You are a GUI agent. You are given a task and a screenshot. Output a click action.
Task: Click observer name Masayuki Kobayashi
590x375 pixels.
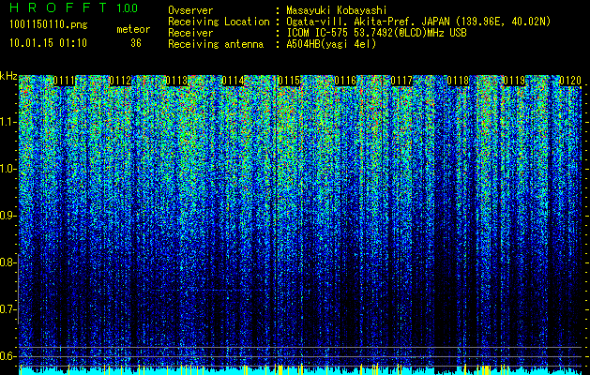[x=337, y=10]
